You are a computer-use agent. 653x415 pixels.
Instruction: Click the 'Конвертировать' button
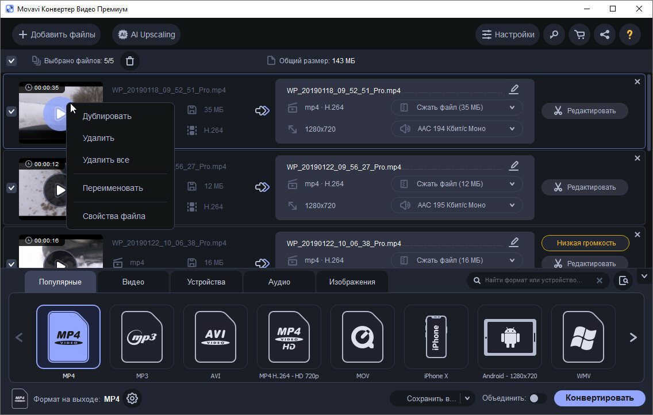pyautogui.click(x=600, y=398)
